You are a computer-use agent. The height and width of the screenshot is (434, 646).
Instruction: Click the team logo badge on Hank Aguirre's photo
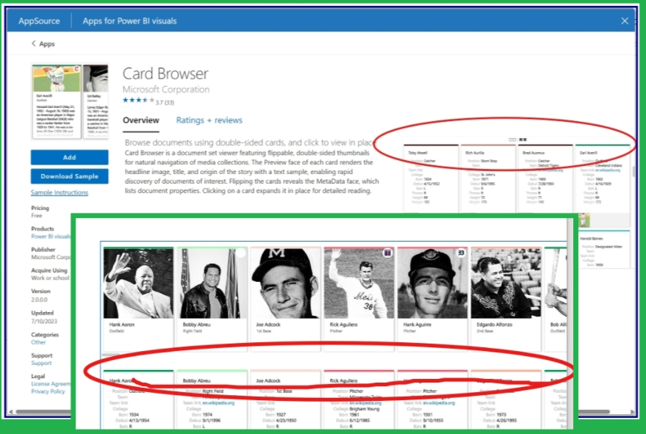[461, 253]
